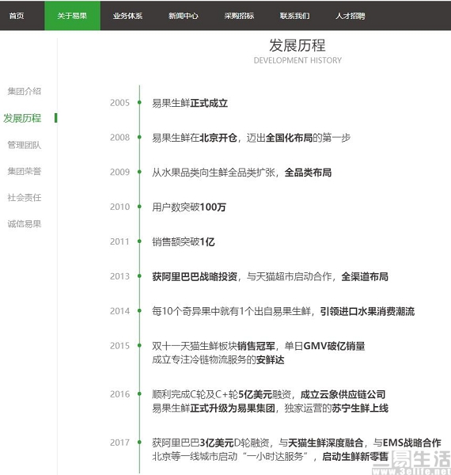451x475 pixels.
Task: Click the year label 2010
Action: tap(119, 207)
